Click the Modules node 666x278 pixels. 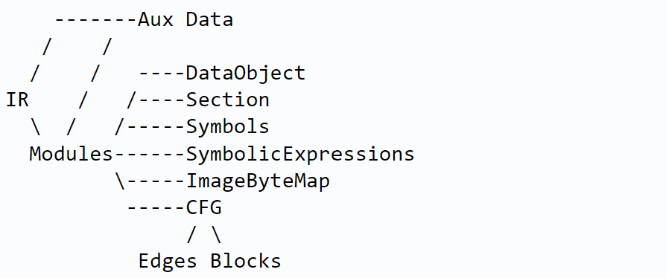(x=71, y=153)
